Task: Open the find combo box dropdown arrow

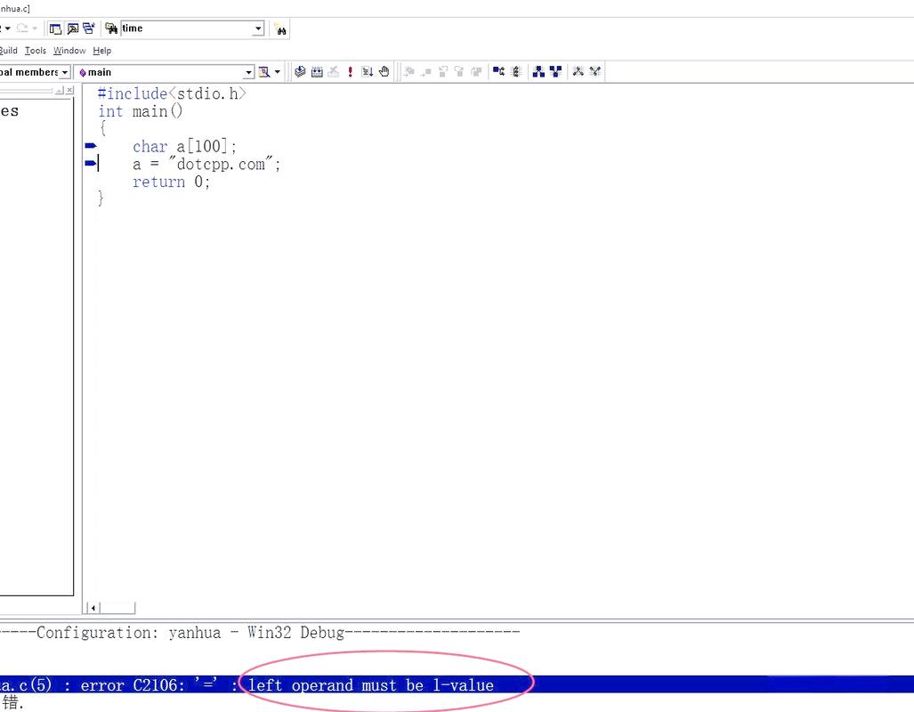Action: [258, 28]
